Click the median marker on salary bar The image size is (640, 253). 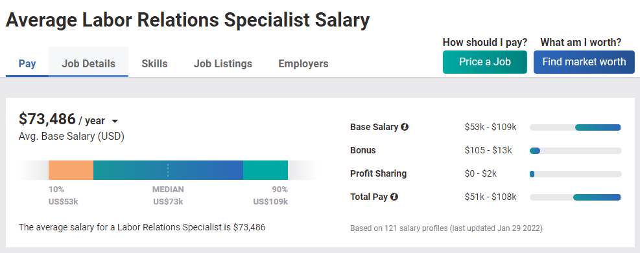click(x=168, y=170)
